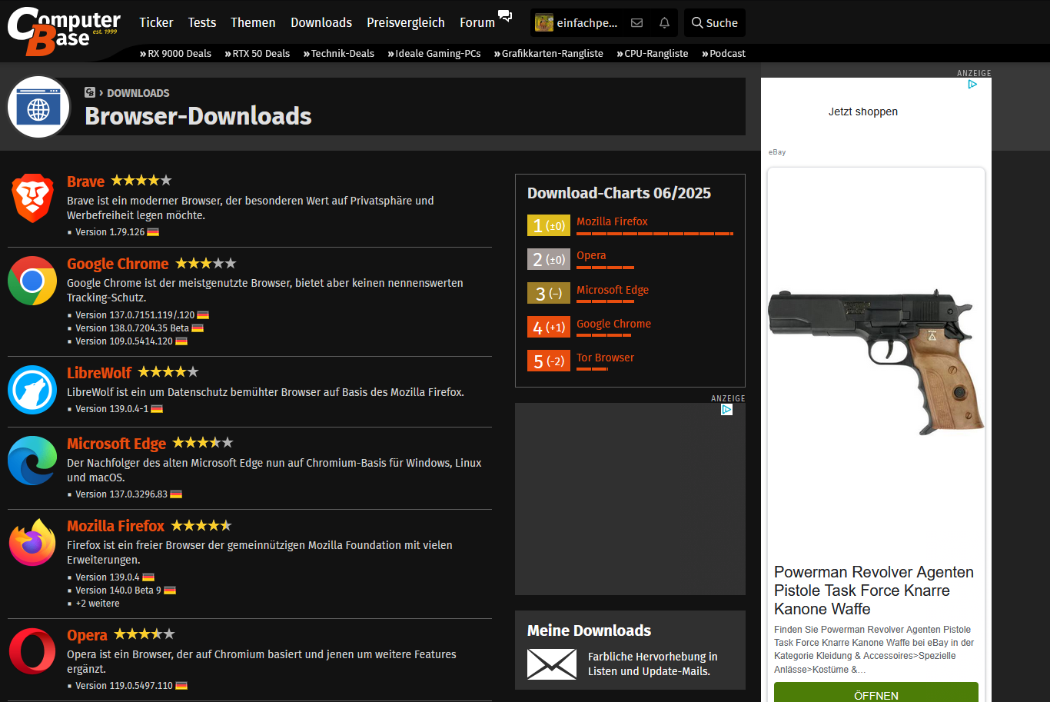
Task: Open the Opera download title
Action: click(87, 635)
